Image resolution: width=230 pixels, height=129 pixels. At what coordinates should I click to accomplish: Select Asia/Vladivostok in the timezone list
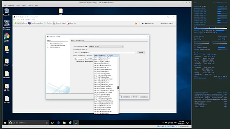tap(105, 66)
